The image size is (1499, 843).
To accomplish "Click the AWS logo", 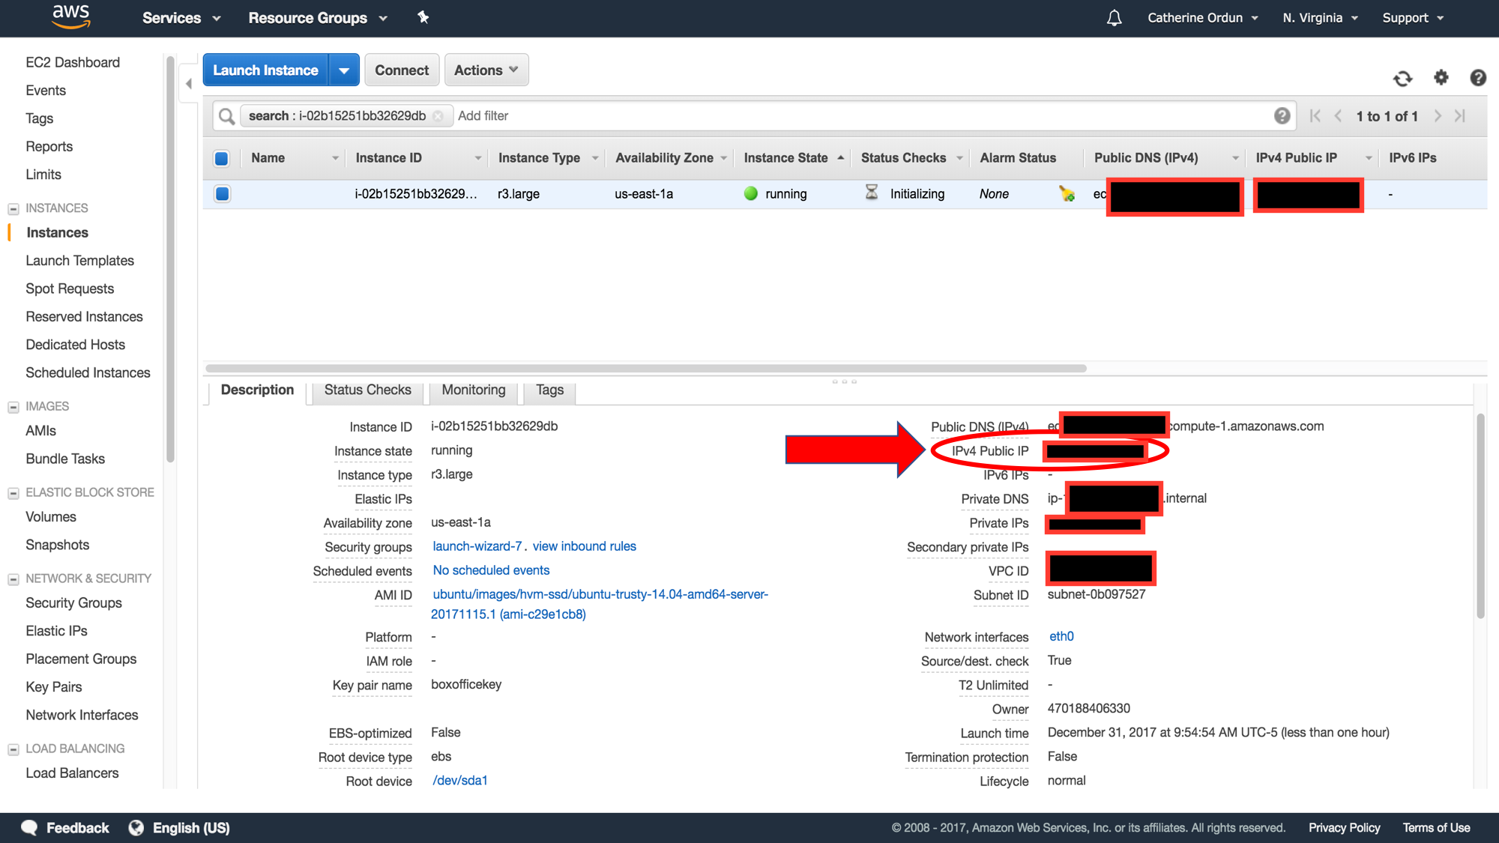I will coord(71,16).
